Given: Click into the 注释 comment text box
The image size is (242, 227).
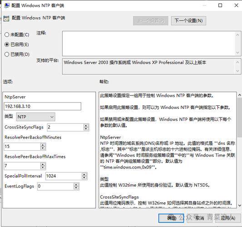Looking at the screenshot, I should click(148, 44).
